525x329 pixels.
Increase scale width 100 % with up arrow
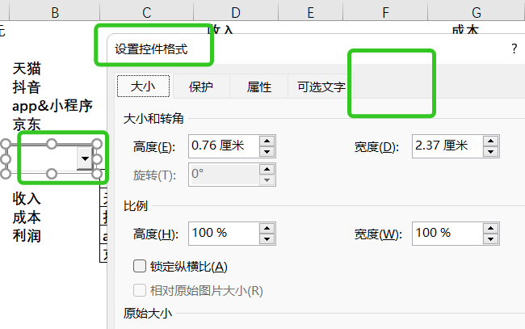point(489,228)
